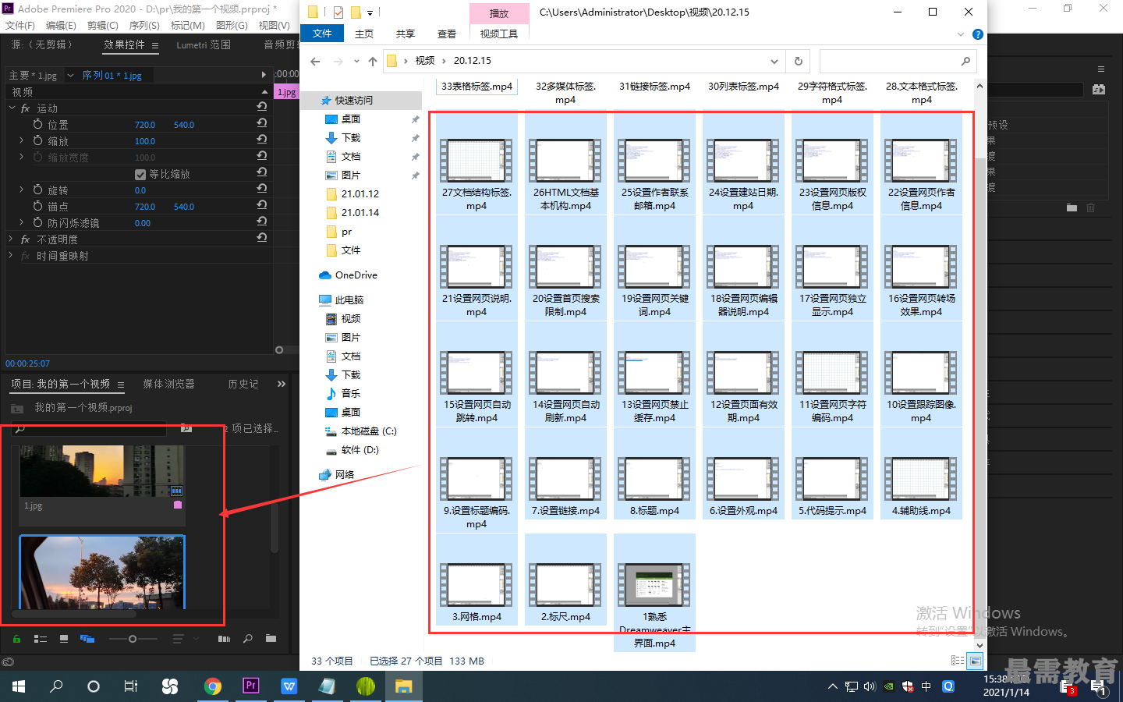Click the Find icon in project panel
The width and height of the screenshot is (1123, 702).
click(248, 639)
